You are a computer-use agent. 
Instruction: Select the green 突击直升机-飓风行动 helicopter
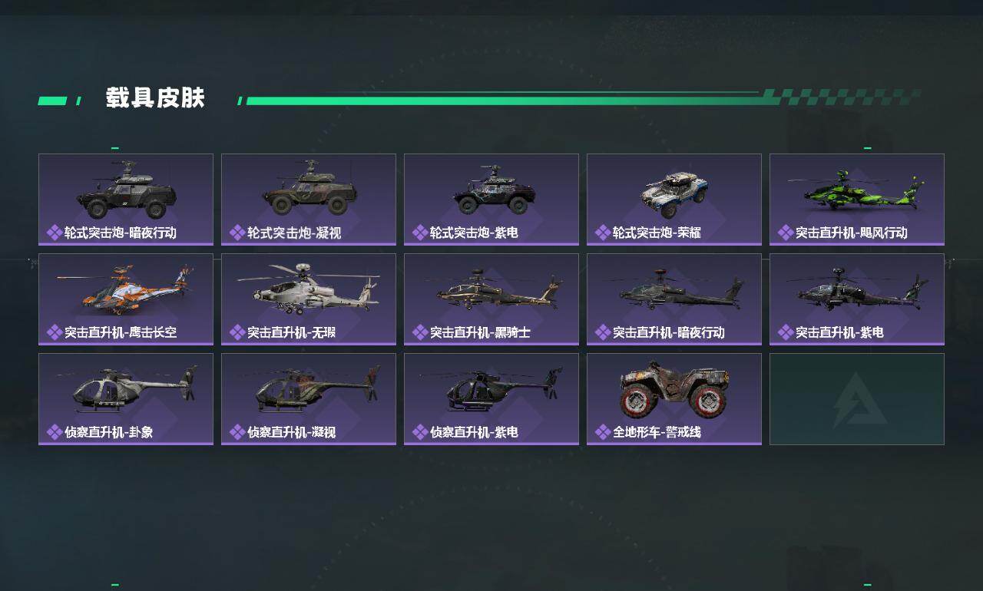[857, 200]
